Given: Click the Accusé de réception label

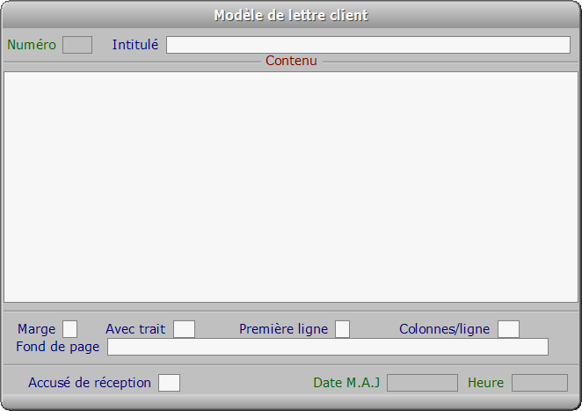Looking at the screenshot, I should click(90, 383).
